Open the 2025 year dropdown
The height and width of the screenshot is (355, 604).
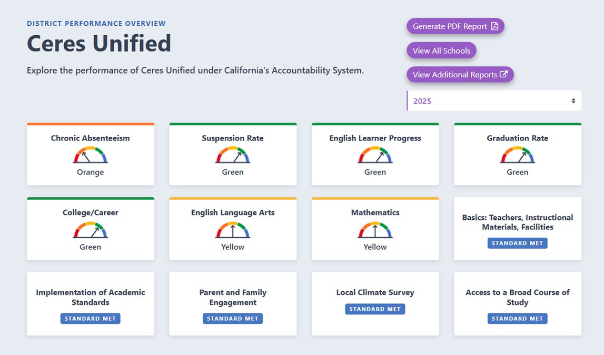pyautogui.click(x=493, y=101)
